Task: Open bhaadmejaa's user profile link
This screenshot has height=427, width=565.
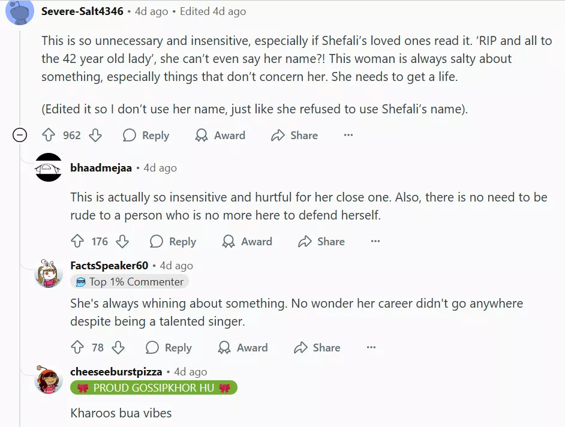Action: point(101,168)
